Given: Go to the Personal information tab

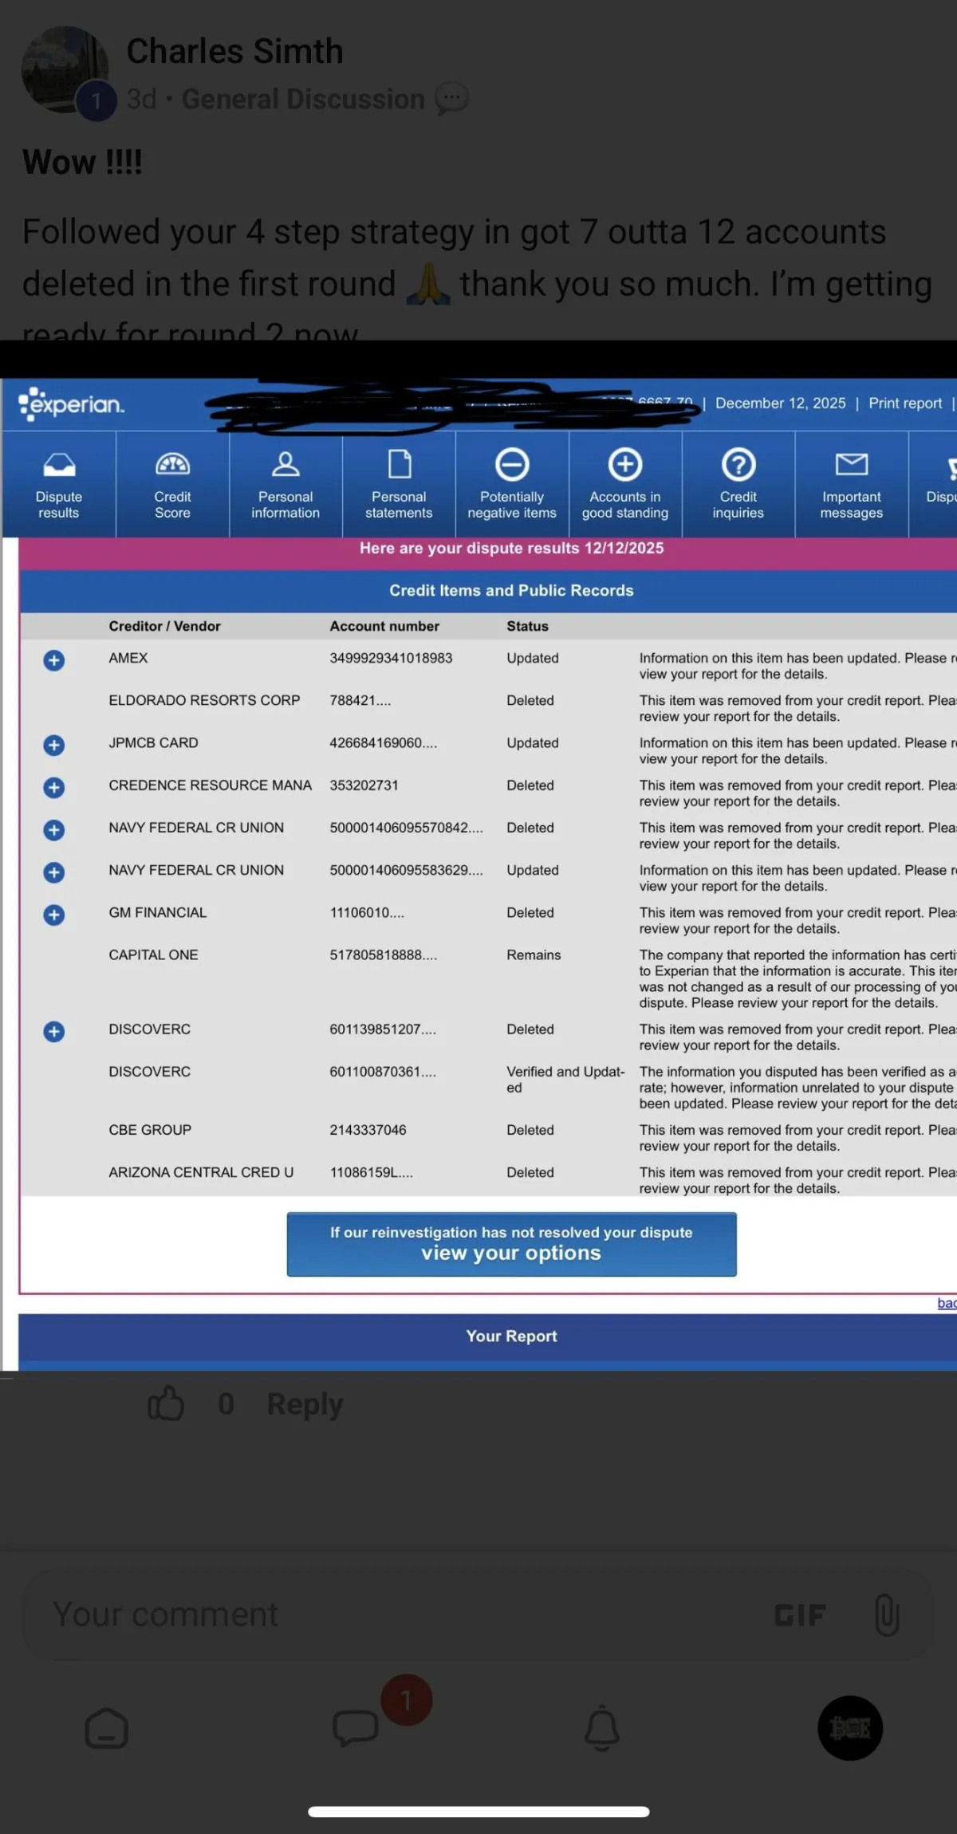Looking at the screenshot, I should 286,484.
